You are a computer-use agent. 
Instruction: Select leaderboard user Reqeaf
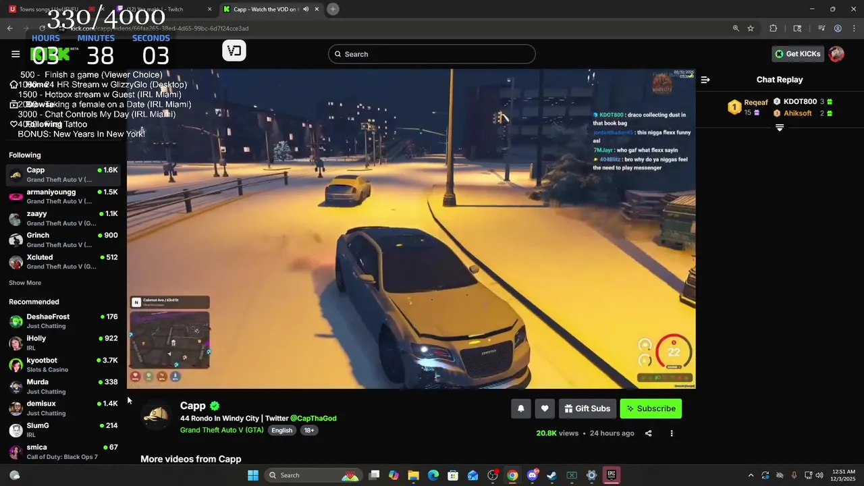click(756, 103)
